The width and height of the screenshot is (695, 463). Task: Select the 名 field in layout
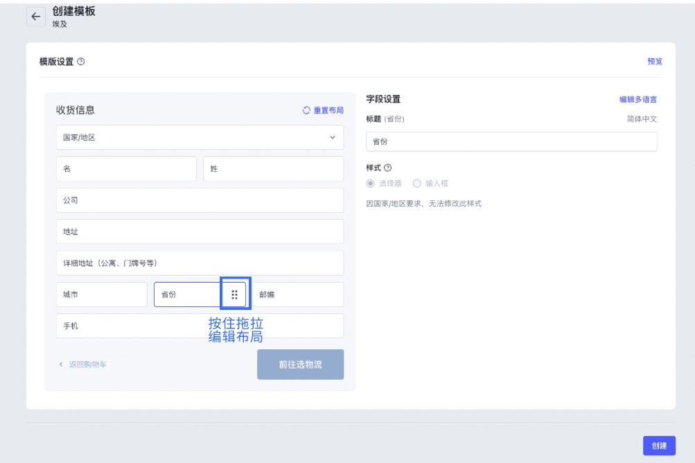point(126,169)
